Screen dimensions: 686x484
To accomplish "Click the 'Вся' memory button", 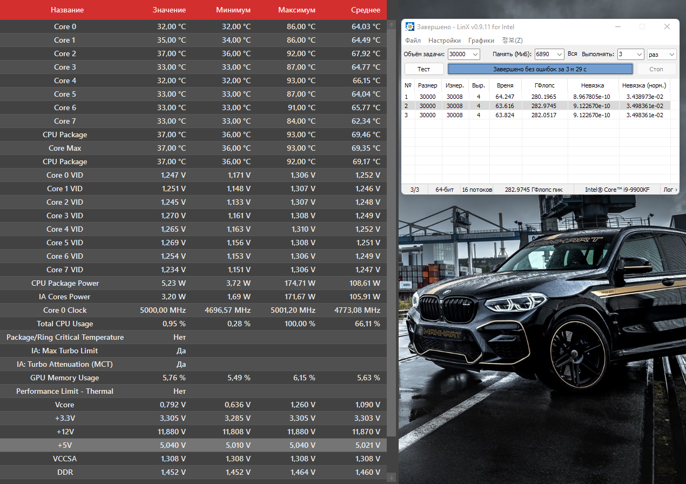I will click(573, 54).
